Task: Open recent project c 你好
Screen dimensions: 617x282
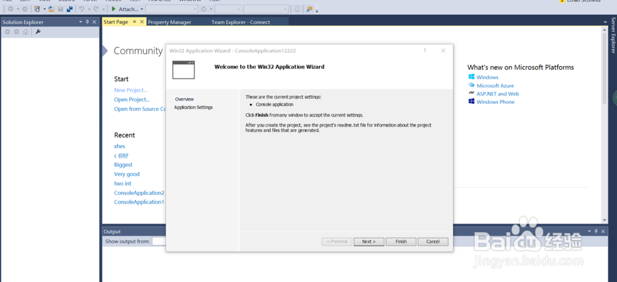Action: coord(121,156)
